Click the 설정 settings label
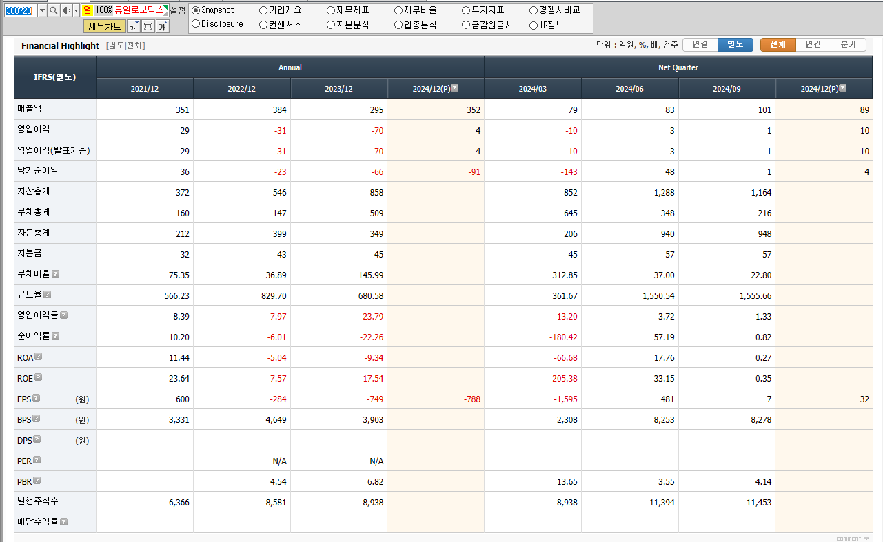 click(x=177, y=10)
